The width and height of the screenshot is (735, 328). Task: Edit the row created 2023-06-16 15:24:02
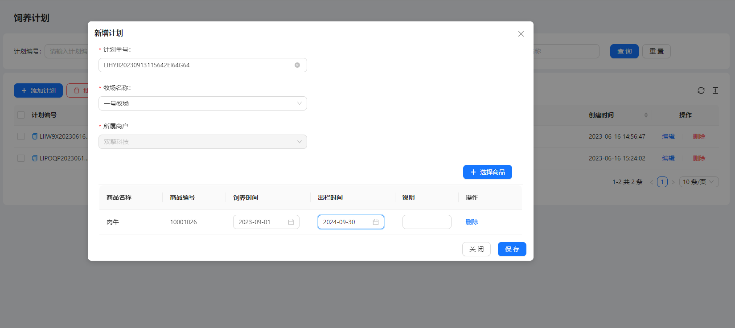pos(668,158)
